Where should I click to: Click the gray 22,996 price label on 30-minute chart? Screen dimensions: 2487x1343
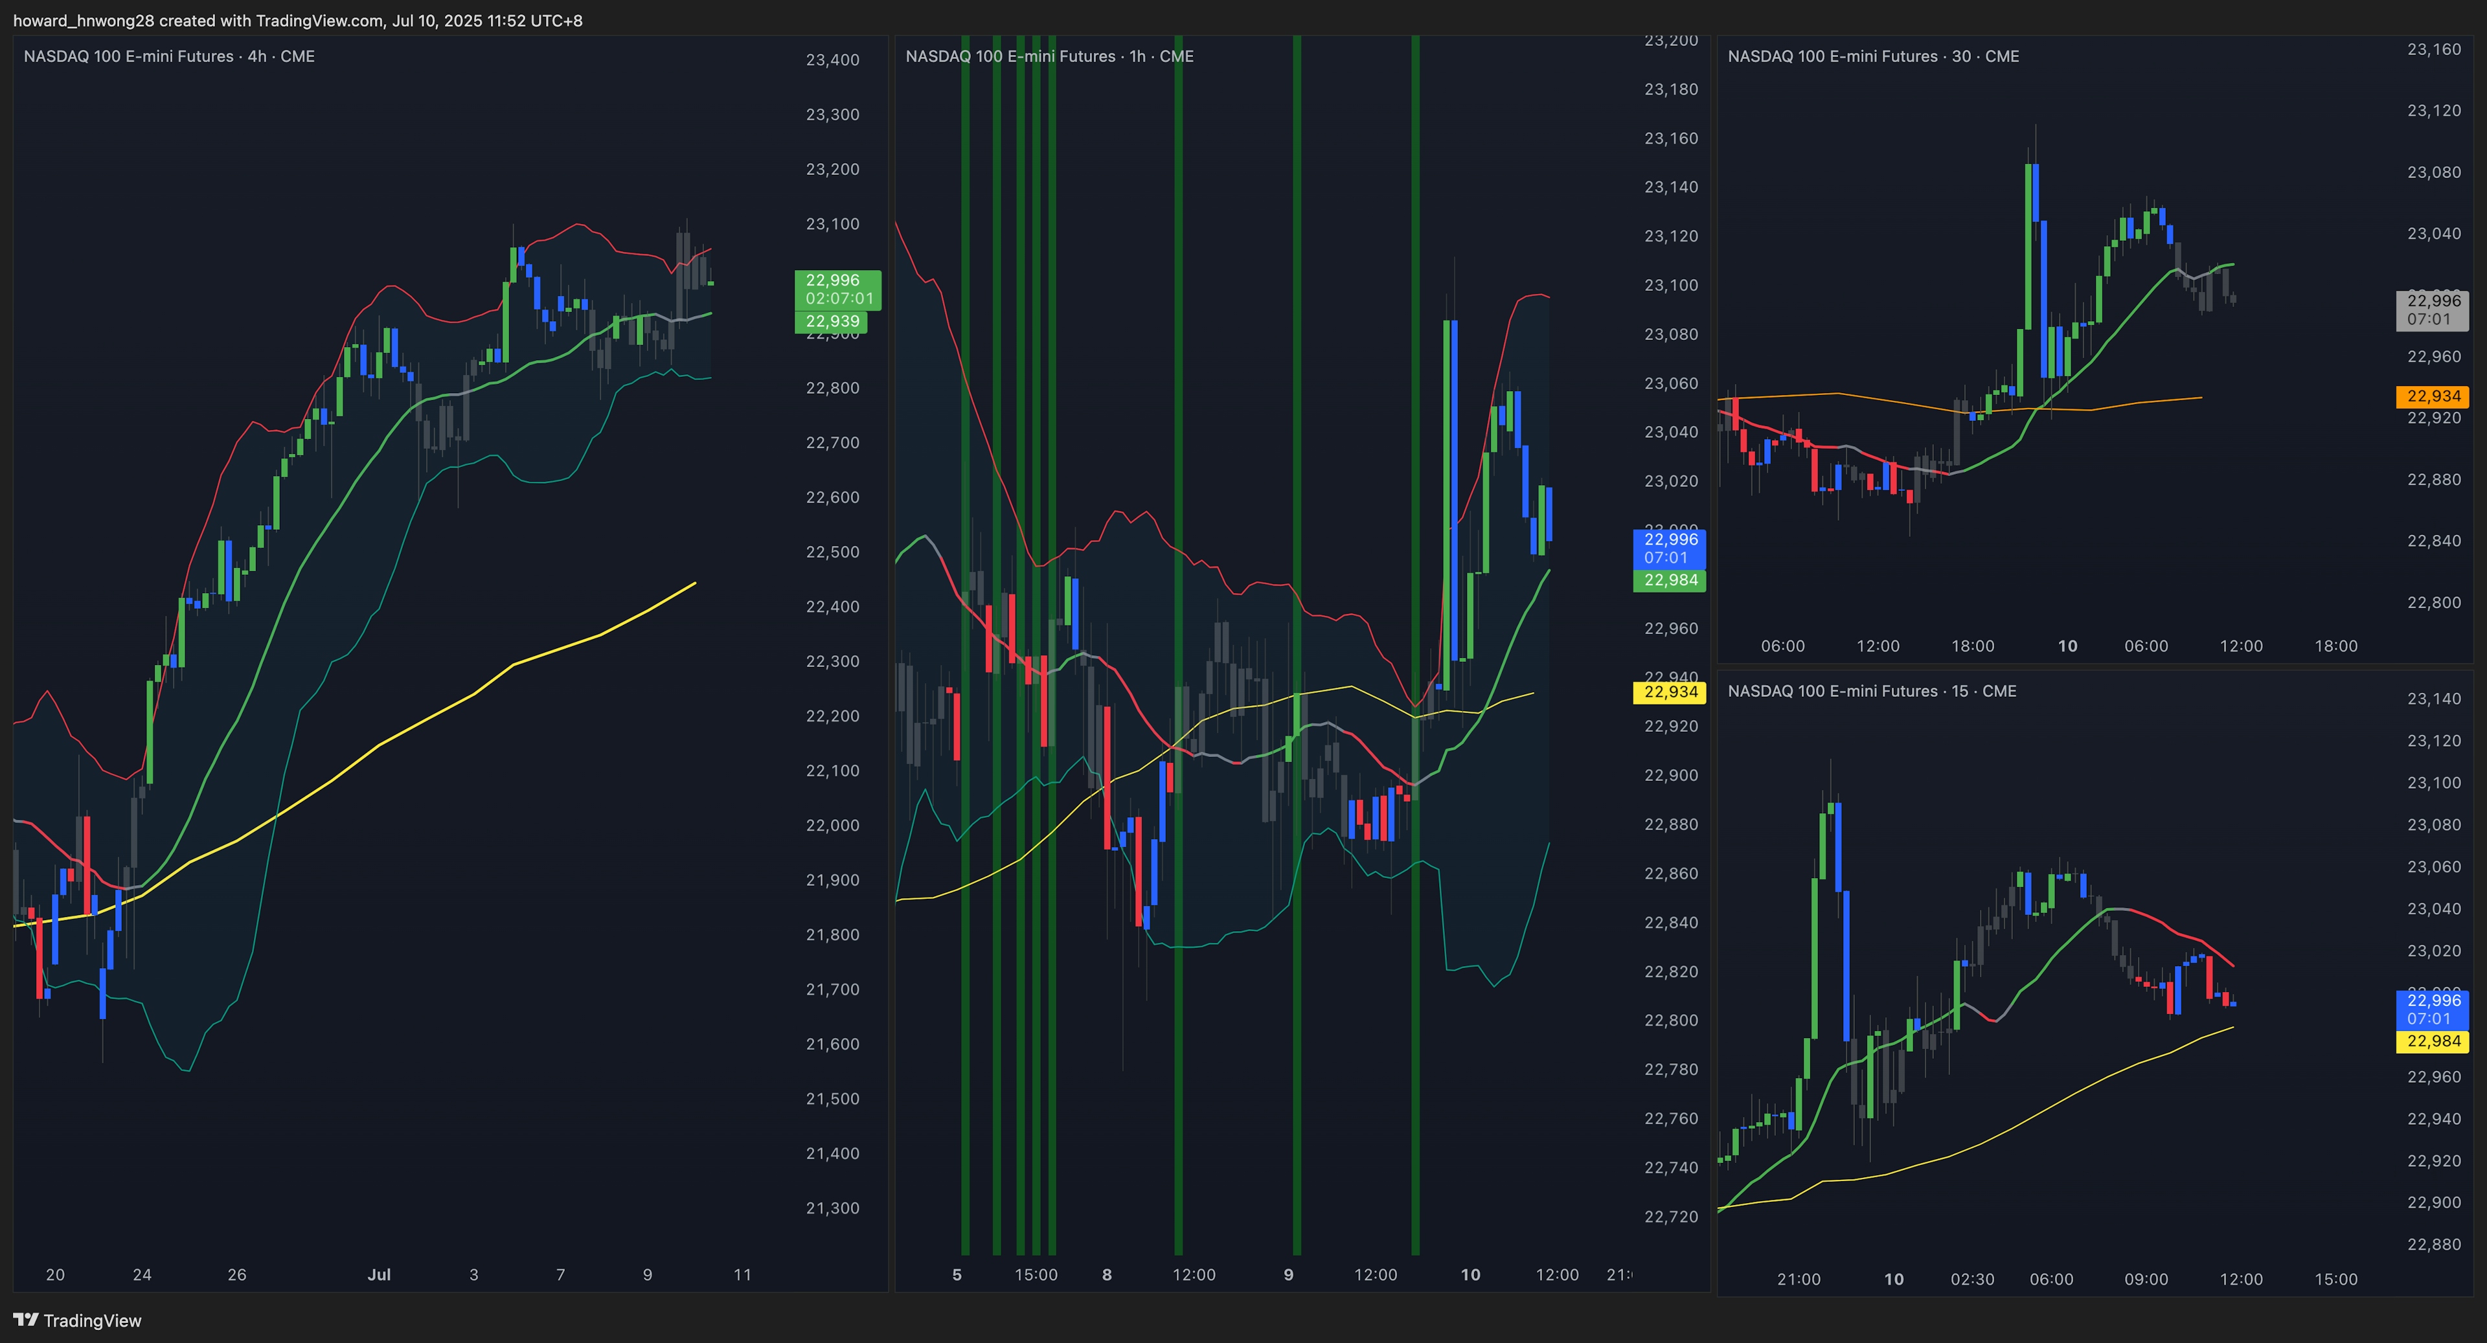(x=2432, y=310)
